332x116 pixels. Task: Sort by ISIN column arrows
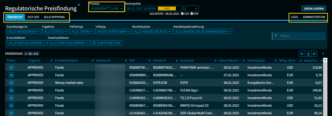click(149, 61)
